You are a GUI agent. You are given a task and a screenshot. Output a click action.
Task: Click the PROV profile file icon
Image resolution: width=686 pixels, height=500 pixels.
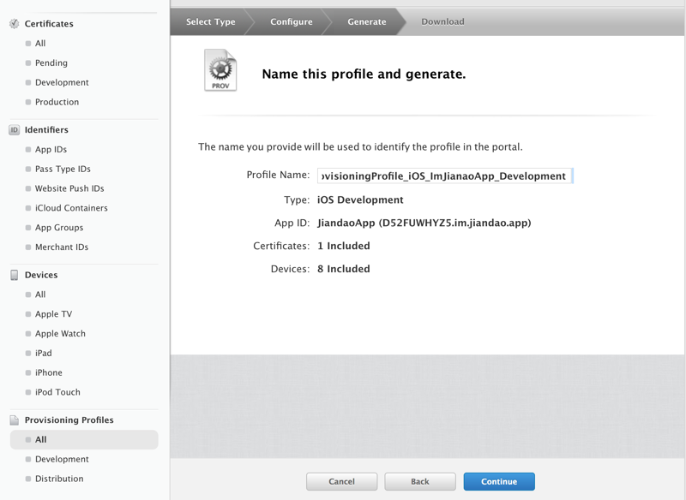click(220, 71)
